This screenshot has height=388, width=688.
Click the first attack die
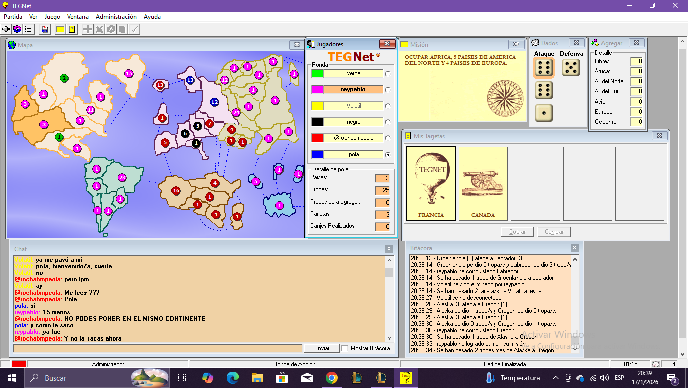pyautogui.click(x=544, y=68)
